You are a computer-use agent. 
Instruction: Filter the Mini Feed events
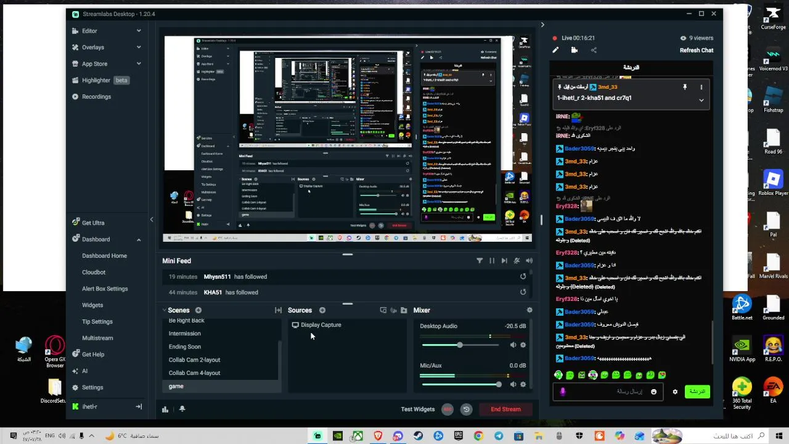[480, 261]
